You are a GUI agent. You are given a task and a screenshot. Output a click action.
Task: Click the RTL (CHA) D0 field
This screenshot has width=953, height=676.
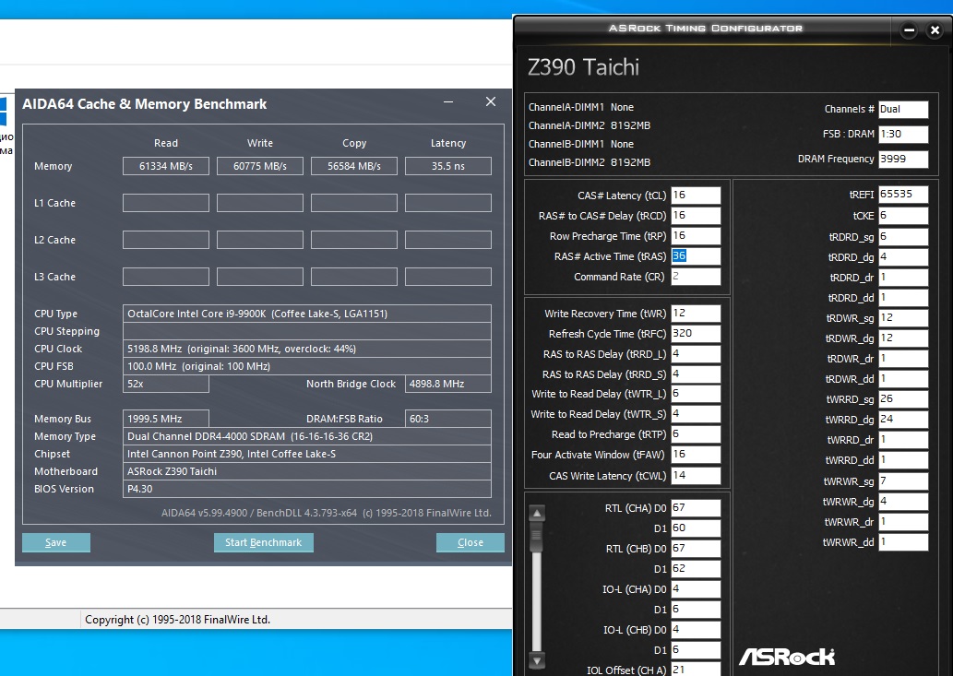pyautogui.click(x=696, y=508)
